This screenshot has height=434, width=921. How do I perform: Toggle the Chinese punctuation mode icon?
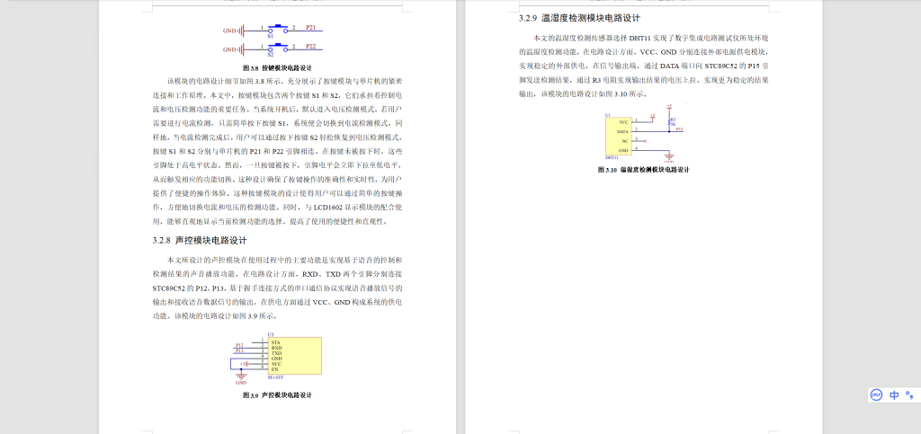(909, 394)
